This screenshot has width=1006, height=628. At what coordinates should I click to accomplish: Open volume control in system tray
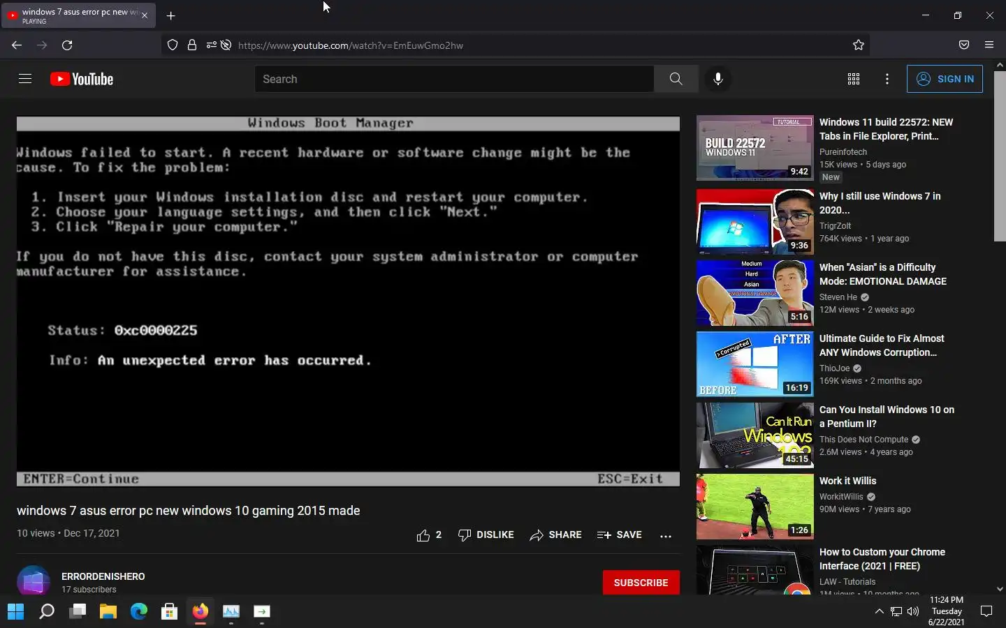point(913,611)
